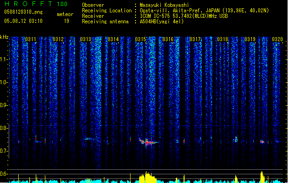Select the file name 0508120310.png
Screen dimensions: 288x183
23,12
